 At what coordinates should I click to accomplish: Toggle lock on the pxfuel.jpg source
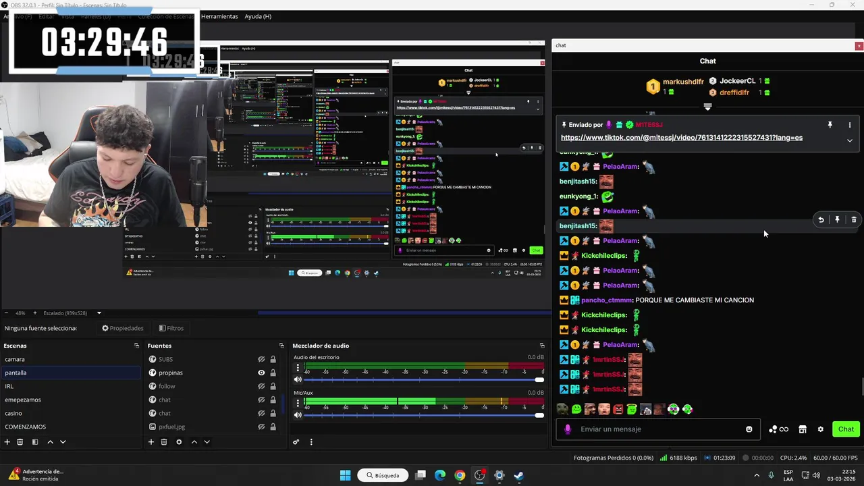[x=273, y=427]
